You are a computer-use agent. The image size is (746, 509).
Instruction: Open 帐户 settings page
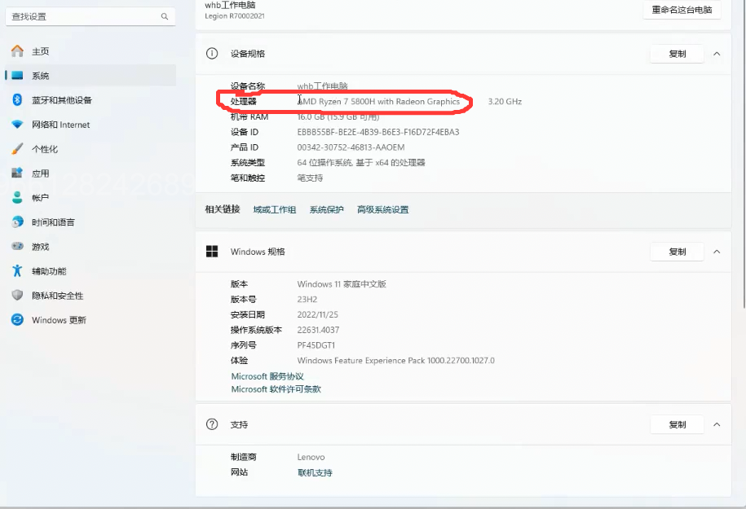point(90,198)
